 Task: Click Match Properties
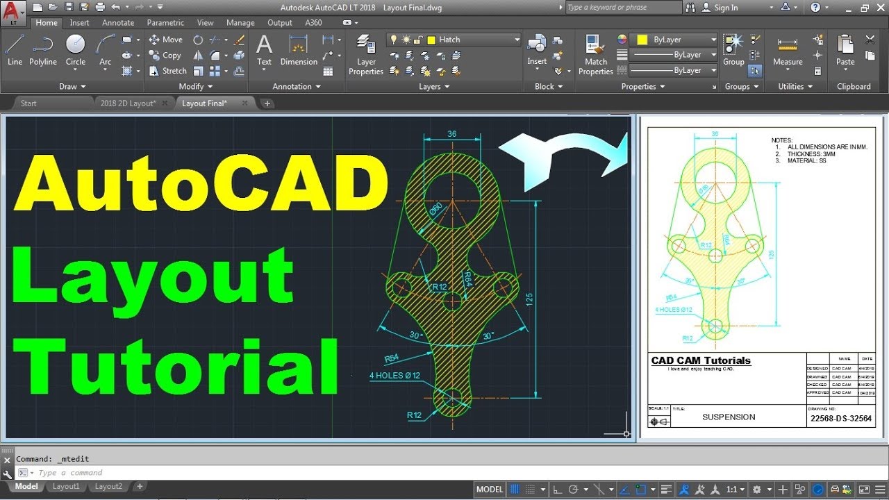[x=596, y=54]
